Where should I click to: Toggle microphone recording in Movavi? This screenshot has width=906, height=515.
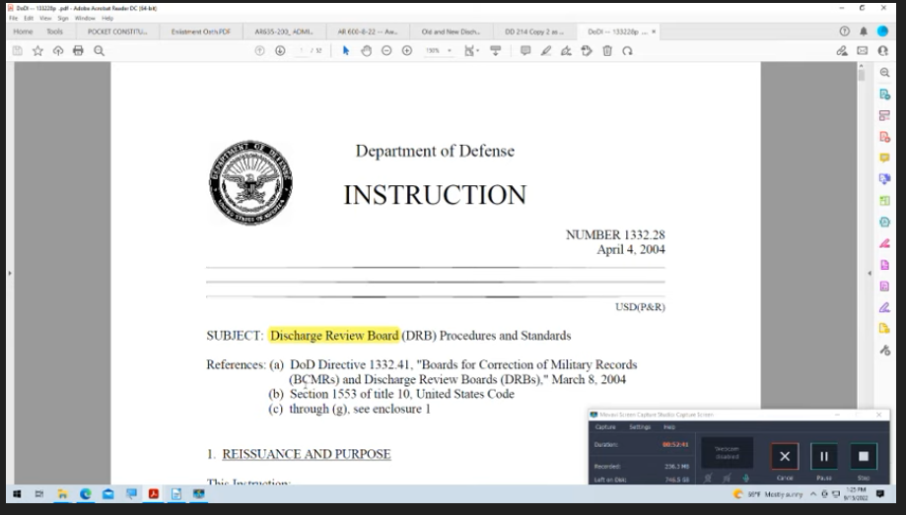point(746,478)
